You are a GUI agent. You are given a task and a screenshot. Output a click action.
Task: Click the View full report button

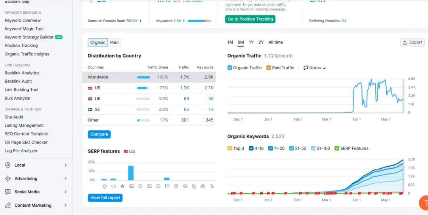[x=105, y=198]
